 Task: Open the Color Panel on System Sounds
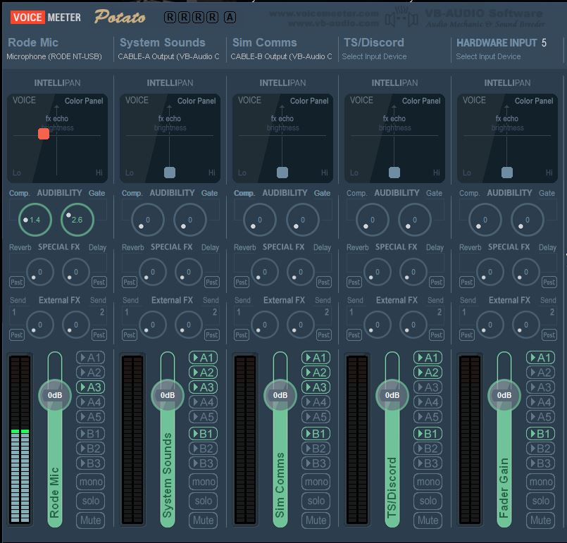pos(197,101)
